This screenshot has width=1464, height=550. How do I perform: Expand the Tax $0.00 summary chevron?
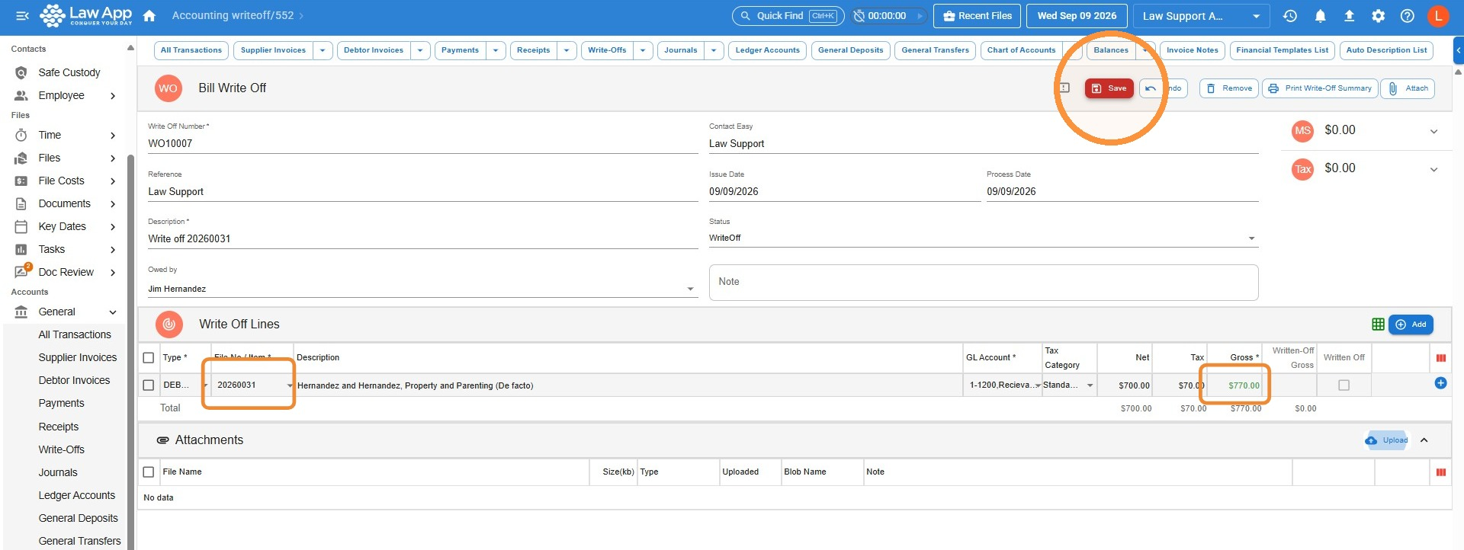point(1433,169)
